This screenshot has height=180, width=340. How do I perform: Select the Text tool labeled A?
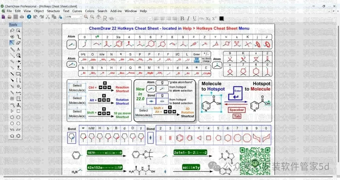tap(19, 49)
